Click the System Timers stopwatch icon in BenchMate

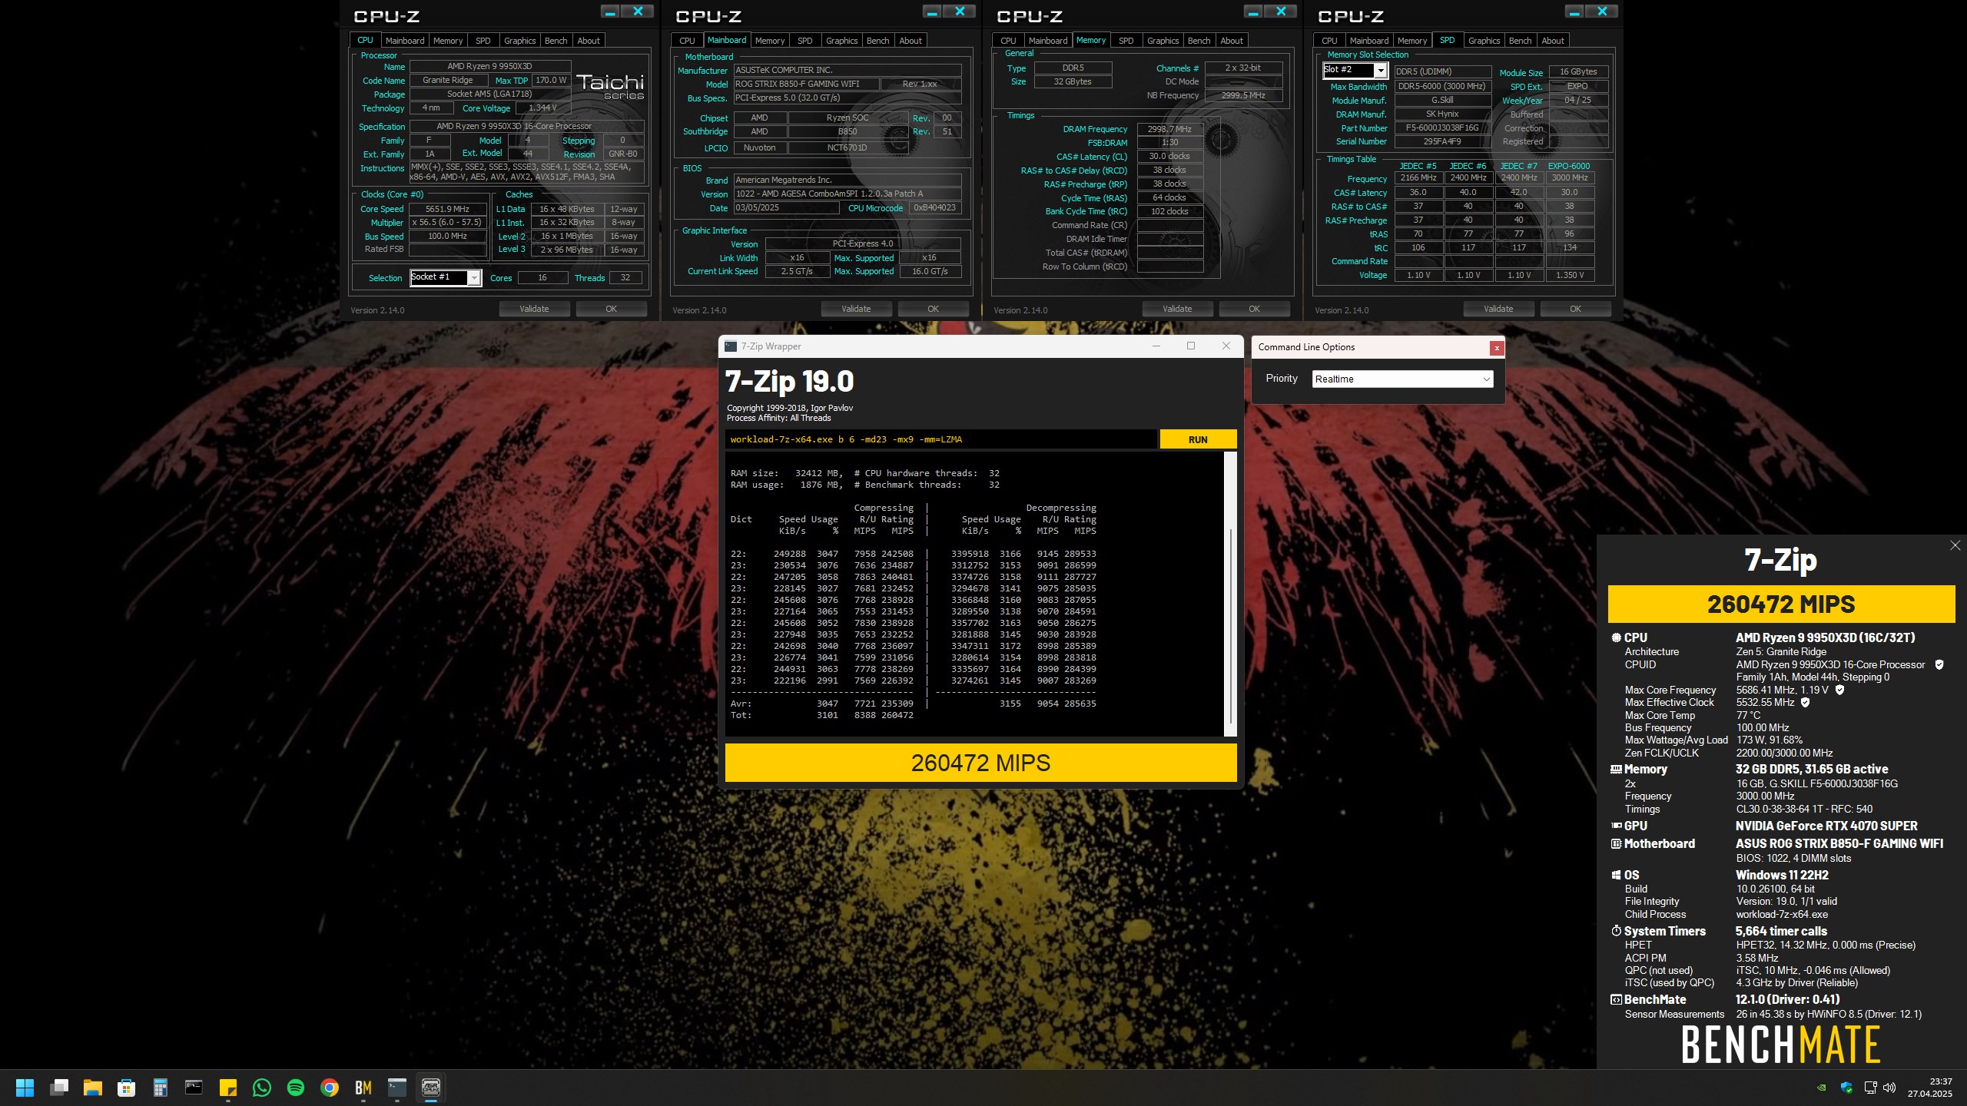[1616, 931]
